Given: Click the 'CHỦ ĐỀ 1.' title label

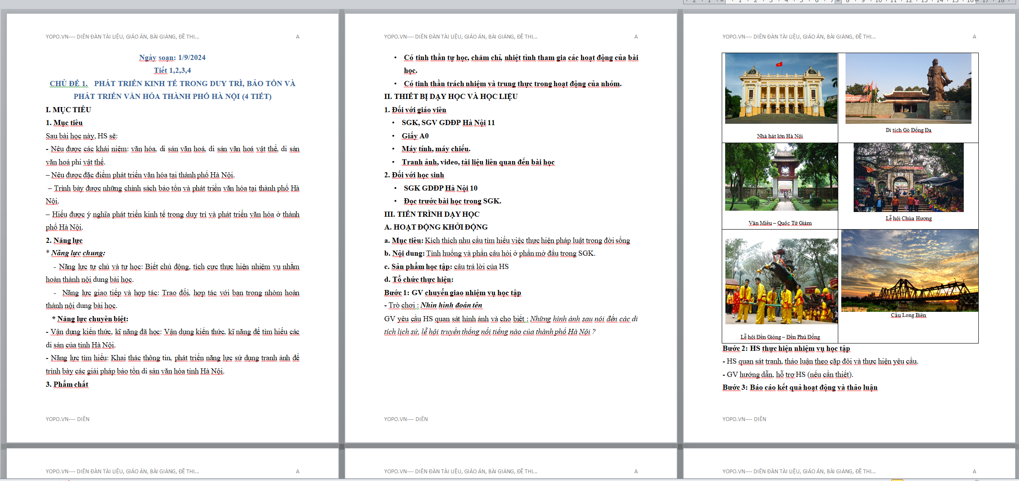Looking at the screenshot, I should [69, 84].
